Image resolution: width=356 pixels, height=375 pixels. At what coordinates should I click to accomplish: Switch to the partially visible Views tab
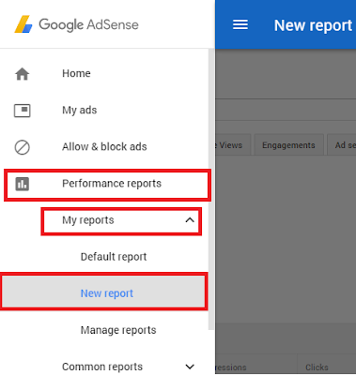point(232,145)
